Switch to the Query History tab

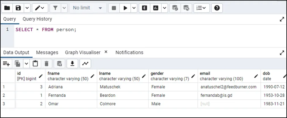pos(37,19)
